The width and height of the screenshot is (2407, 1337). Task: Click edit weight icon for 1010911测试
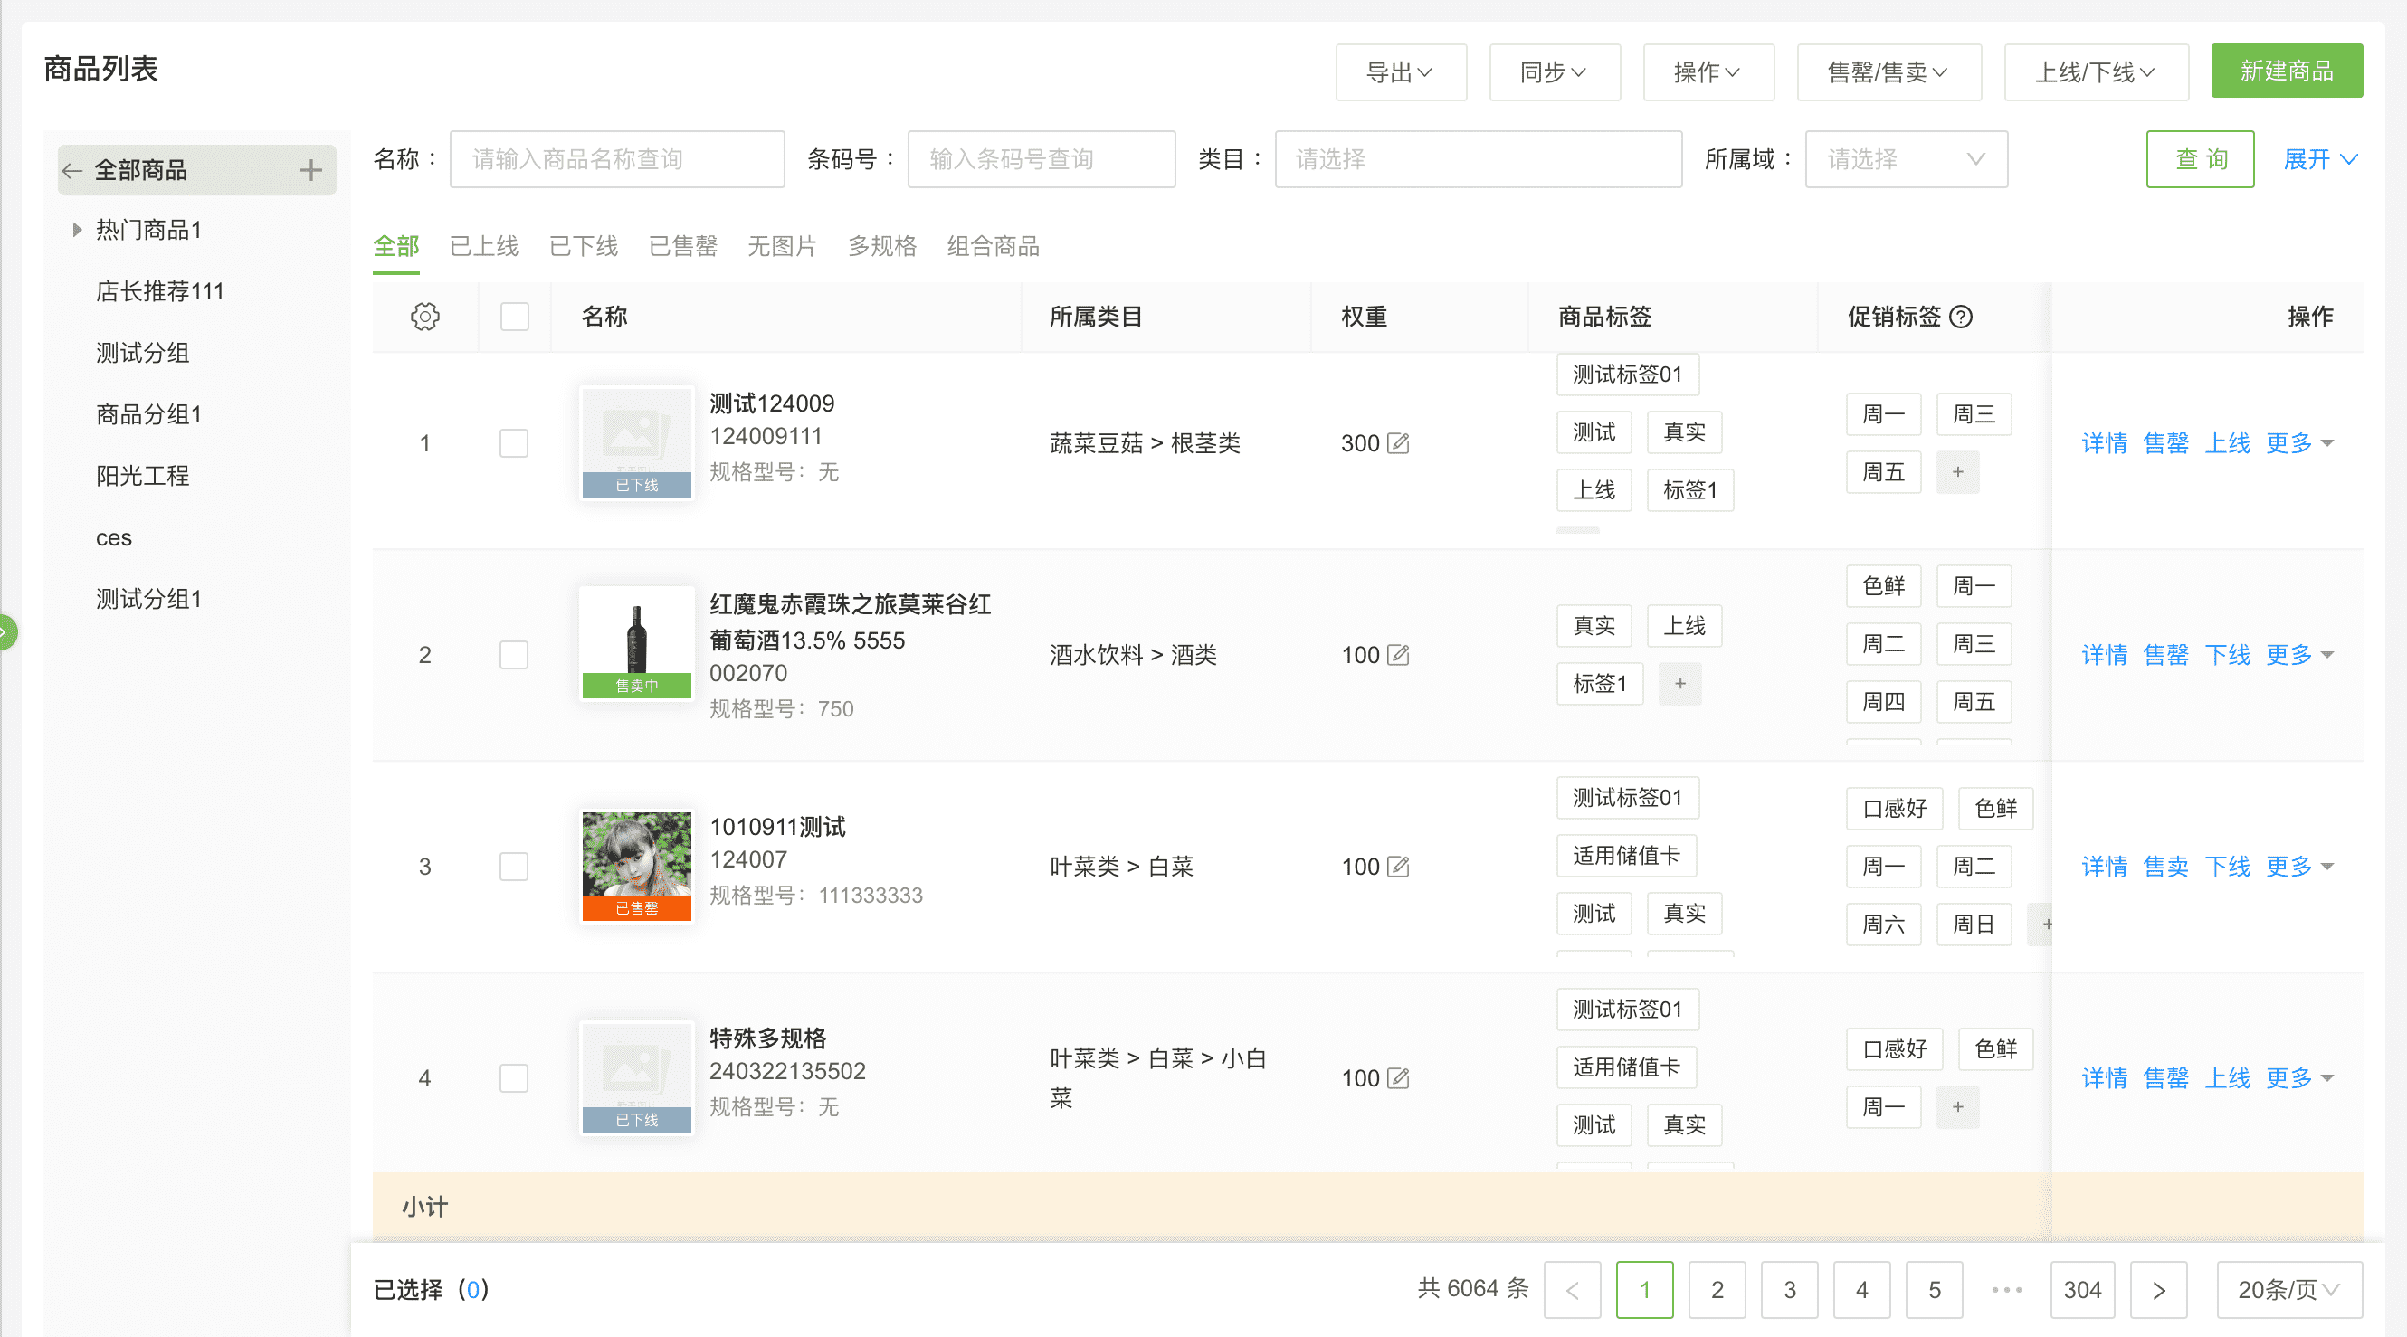(1398, 866)
